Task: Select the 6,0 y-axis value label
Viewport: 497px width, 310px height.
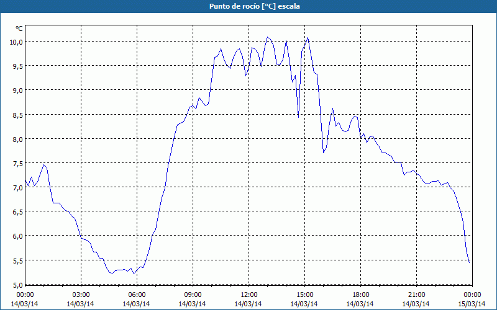Action: (17, 236)
